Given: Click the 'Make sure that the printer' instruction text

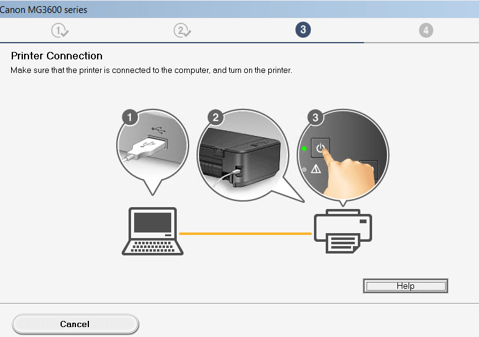Looking at the screenshot, I should [x=151, y=70].
